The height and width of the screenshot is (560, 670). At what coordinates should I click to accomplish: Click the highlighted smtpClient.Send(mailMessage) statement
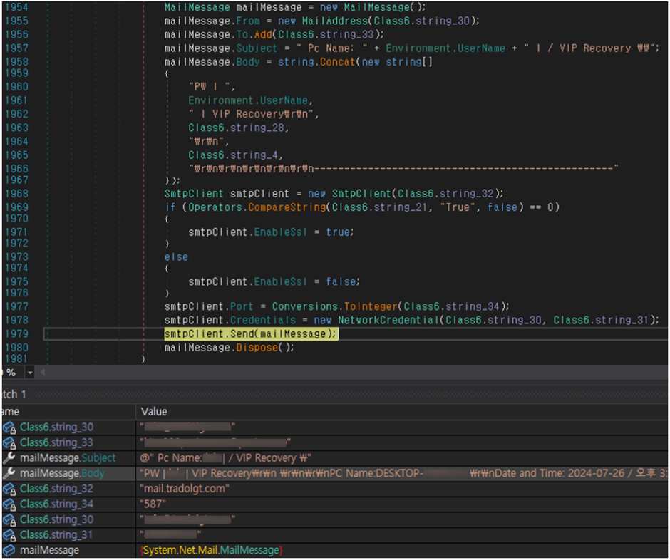[251, 334]
